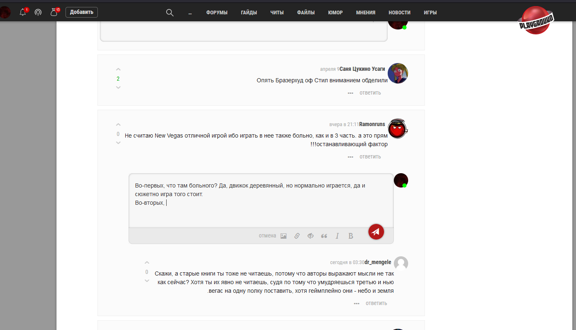Open the bag icon with badge 15
This screenshot has height=330, width=576.
pyautogui.click(x=54, y=12)
